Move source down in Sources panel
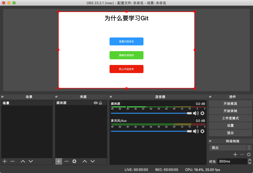This screenshot has height=173, width=253. coord(92,161)
